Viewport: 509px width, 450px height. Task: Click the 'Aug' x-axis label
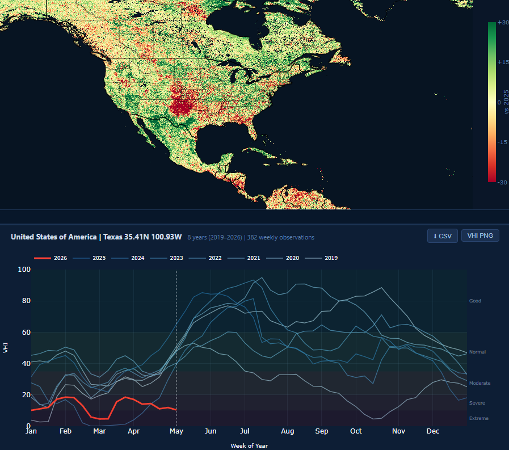287,431
